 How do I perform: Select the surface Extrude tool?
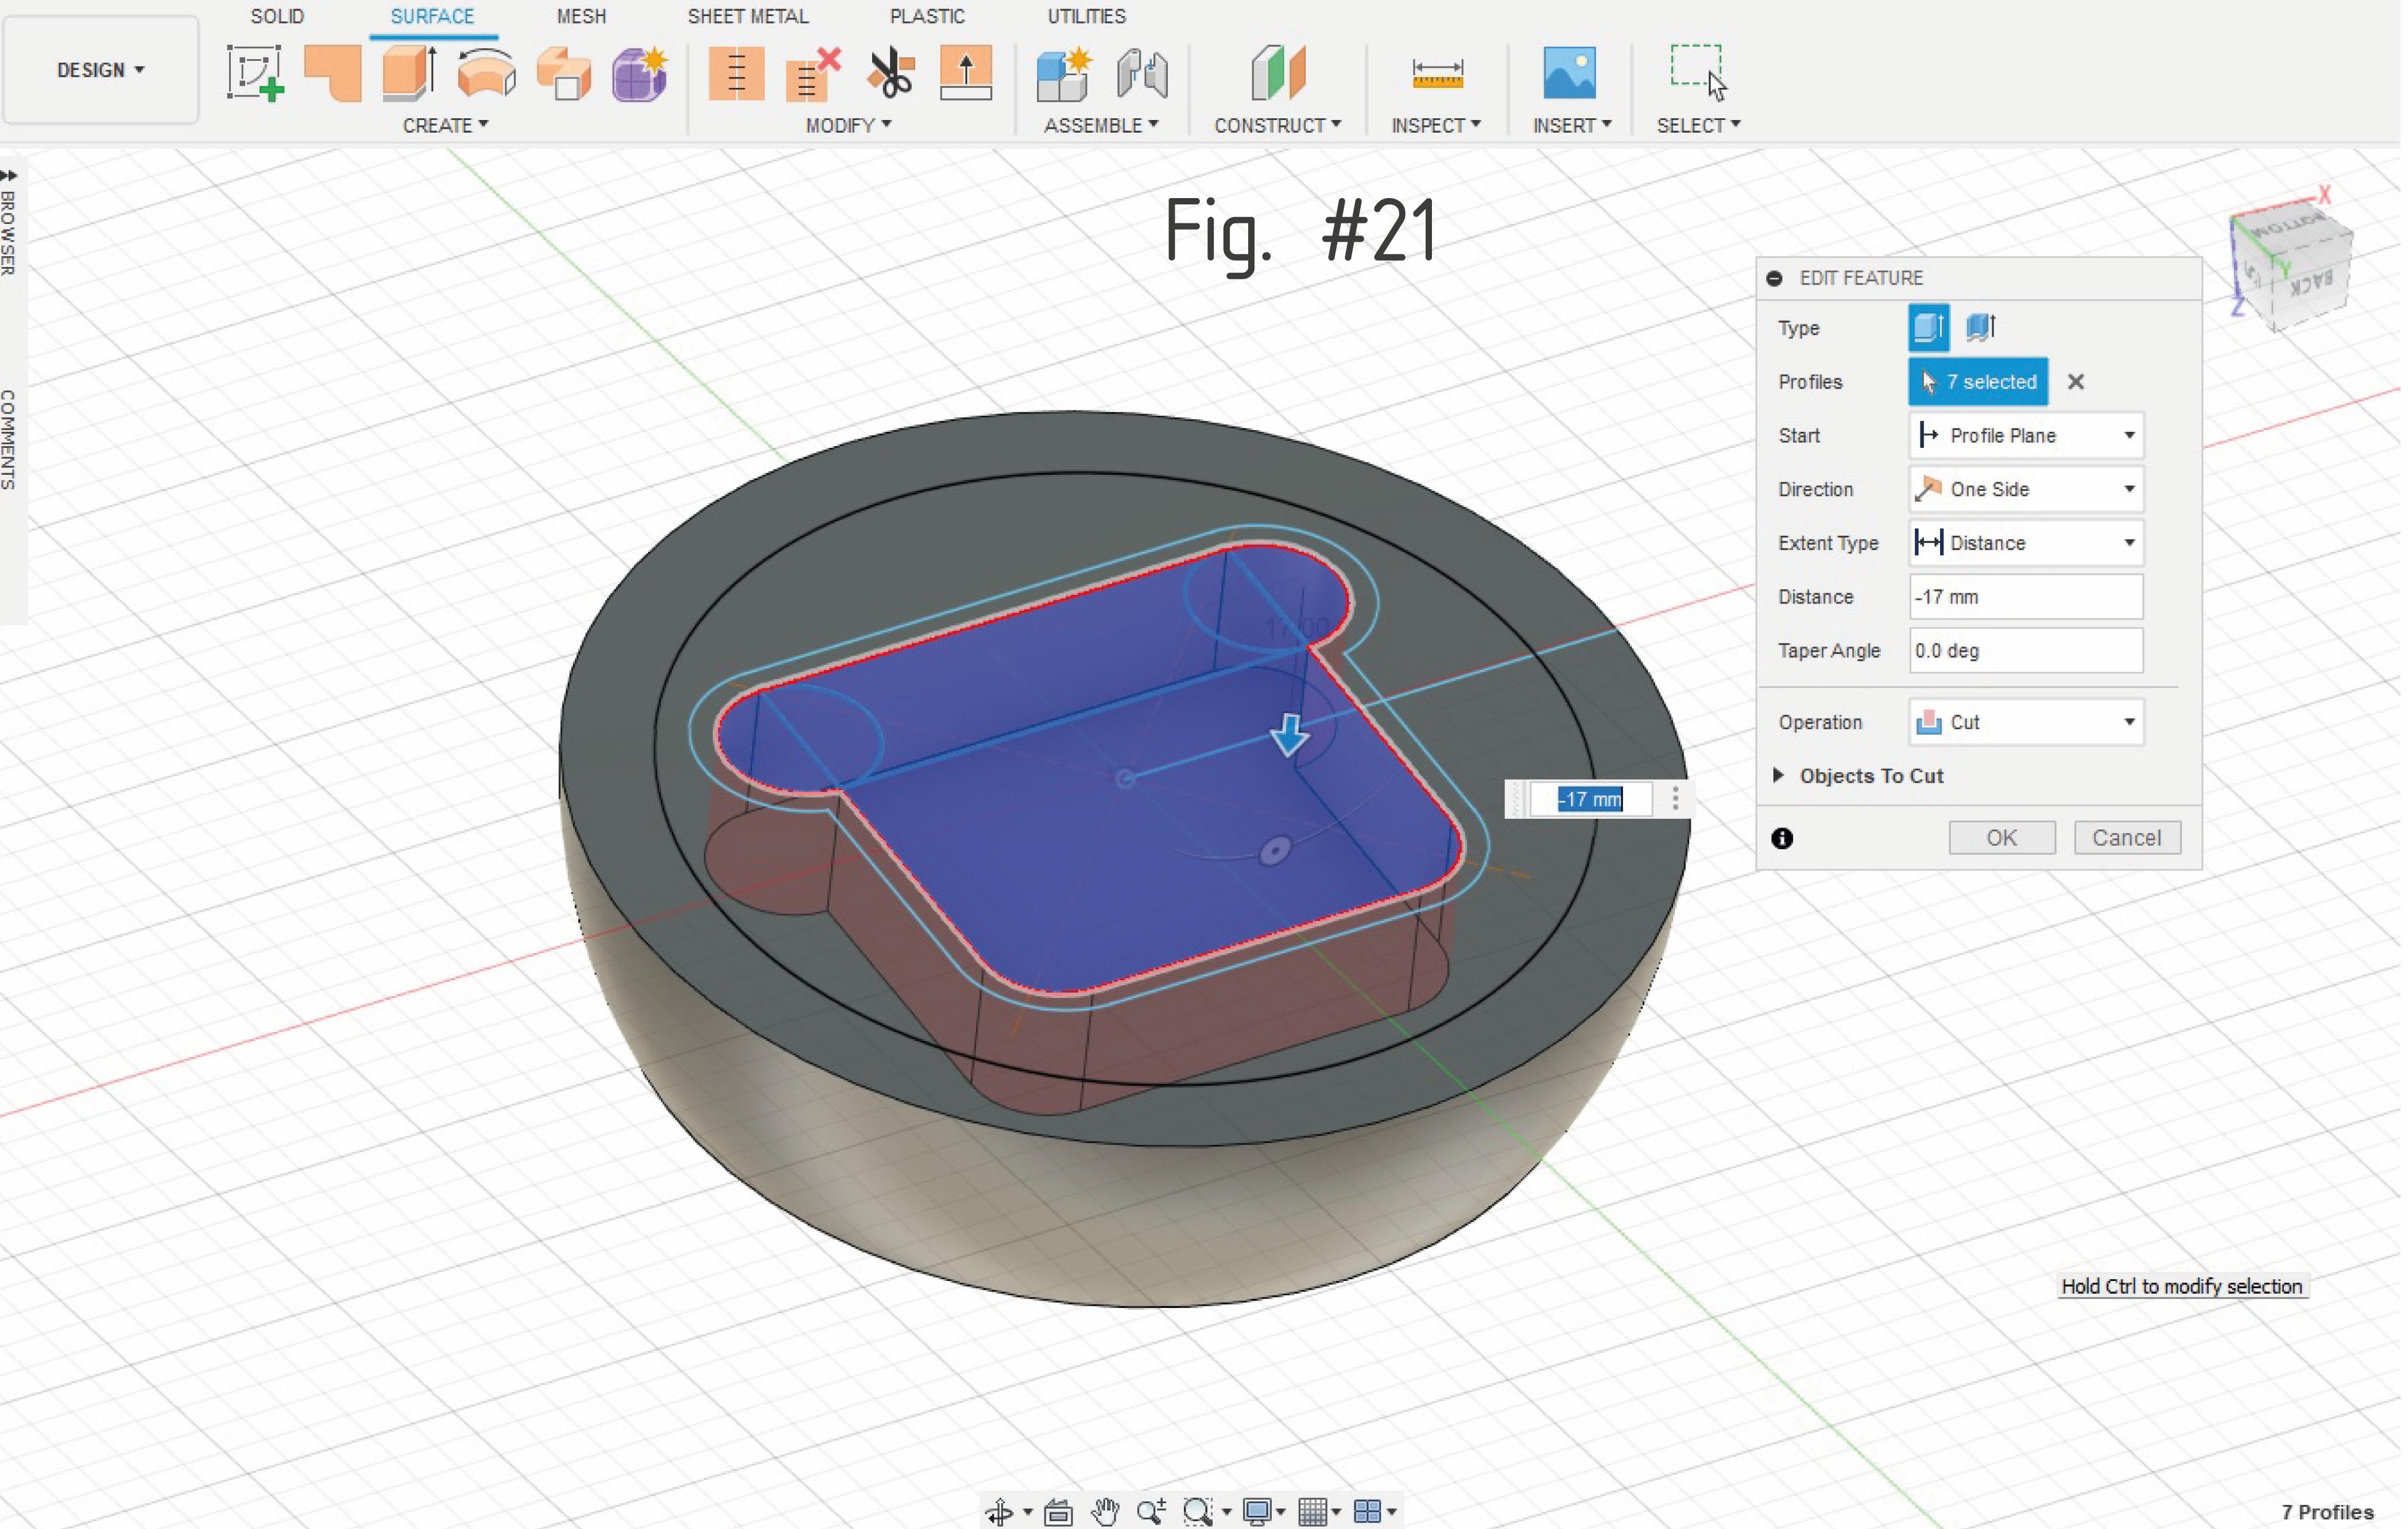408,72
